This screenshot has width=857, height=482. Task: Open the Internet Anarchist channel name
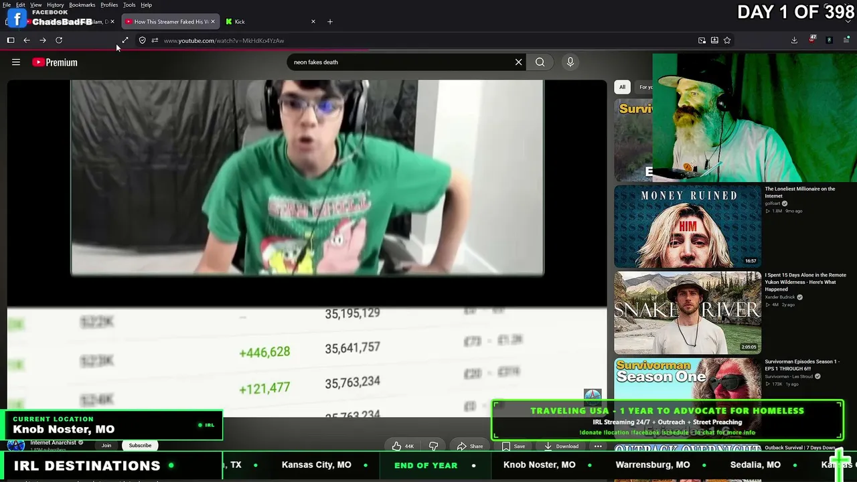pyautogui.click(x=54, y=443)
